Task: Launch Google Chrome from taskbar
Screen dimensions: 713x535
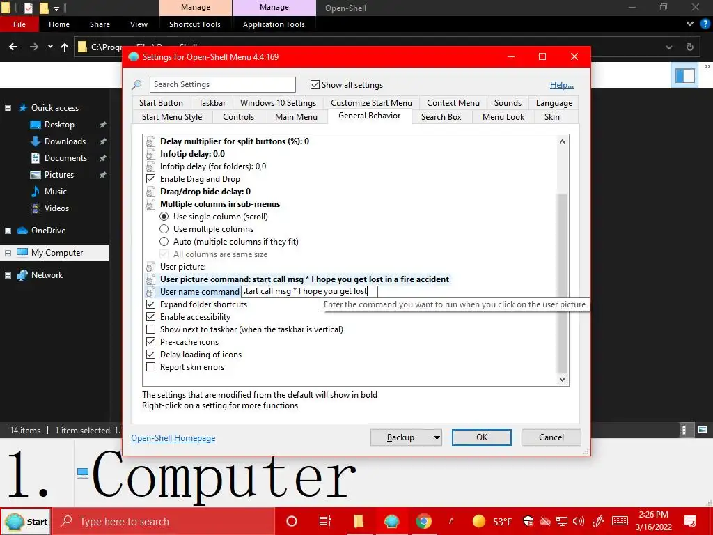Action: pos(424,521)
